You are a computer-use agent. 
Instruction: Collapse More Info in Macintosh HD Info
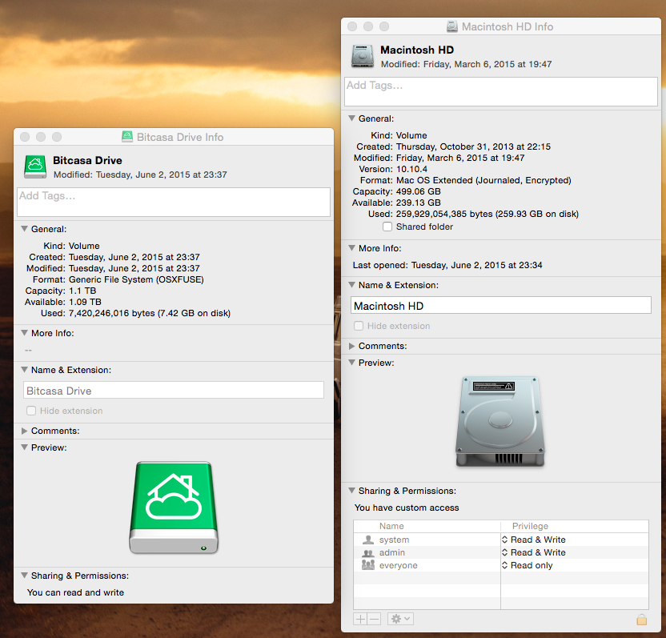point(351,248)
